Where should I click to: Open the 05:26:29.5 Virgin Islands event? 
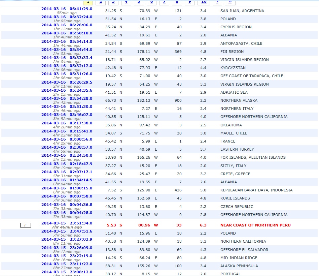(x=67, y=83)
